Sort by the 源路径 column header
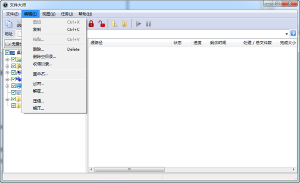300x183 pixels. [x=129, y=43]
